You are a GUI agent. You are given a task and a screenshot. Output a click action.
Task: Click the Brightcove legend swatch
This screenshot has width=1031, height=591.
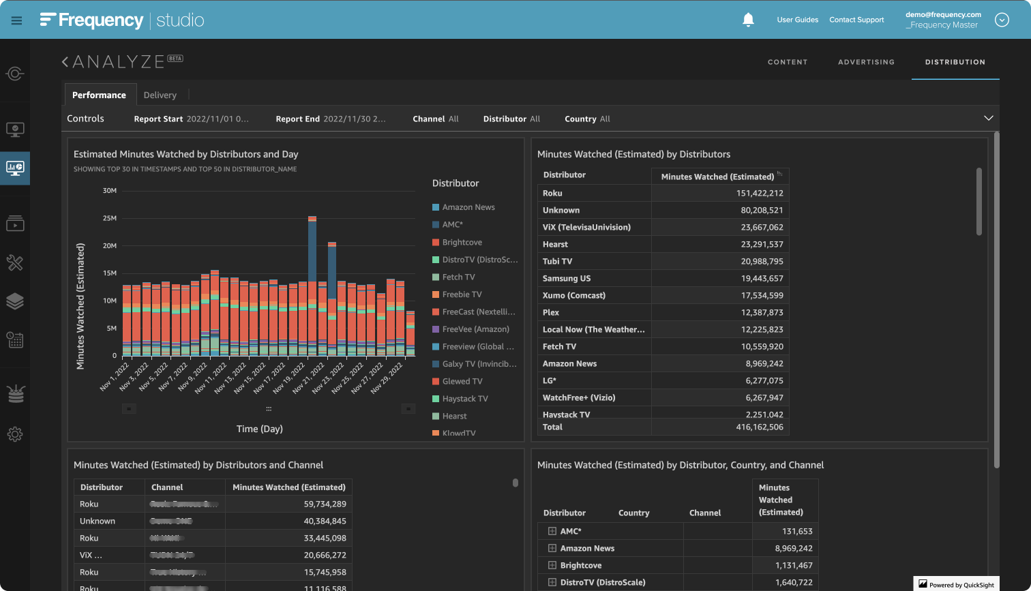tap(436, 242)
